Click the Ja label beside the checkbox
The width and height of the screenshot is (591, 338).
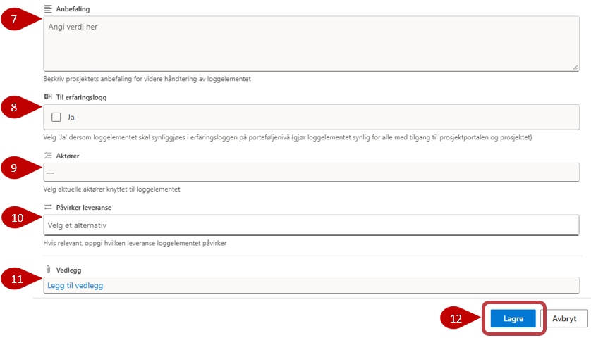pos(71,117)
